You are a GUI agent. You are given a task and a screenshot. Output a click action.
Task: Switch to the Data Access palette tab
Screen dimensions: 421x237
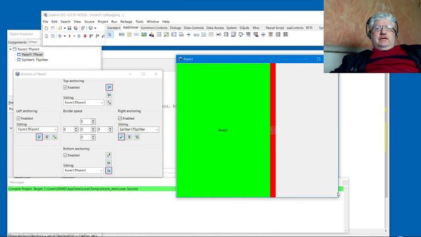[x=215, y=28]
